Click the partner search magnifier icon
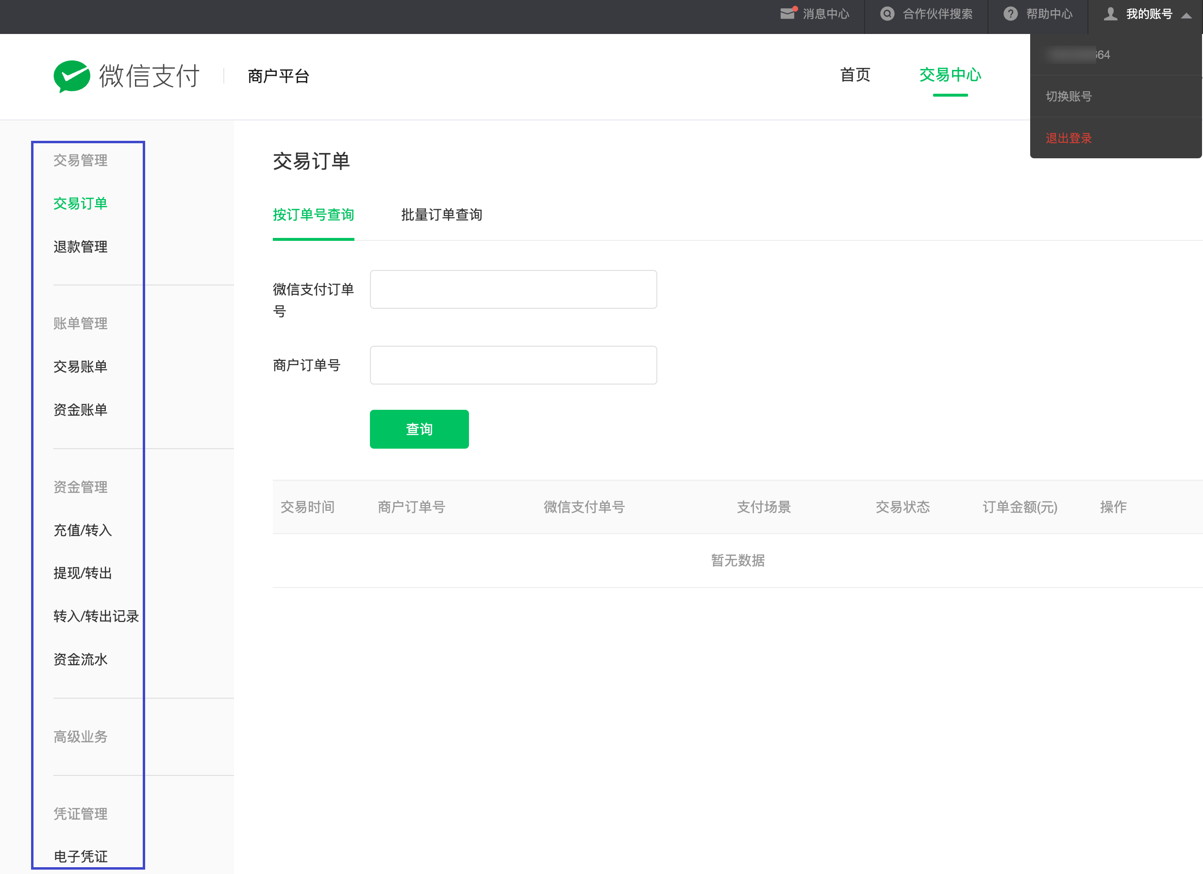This screenshot has height=874, width=1203. 887,14
